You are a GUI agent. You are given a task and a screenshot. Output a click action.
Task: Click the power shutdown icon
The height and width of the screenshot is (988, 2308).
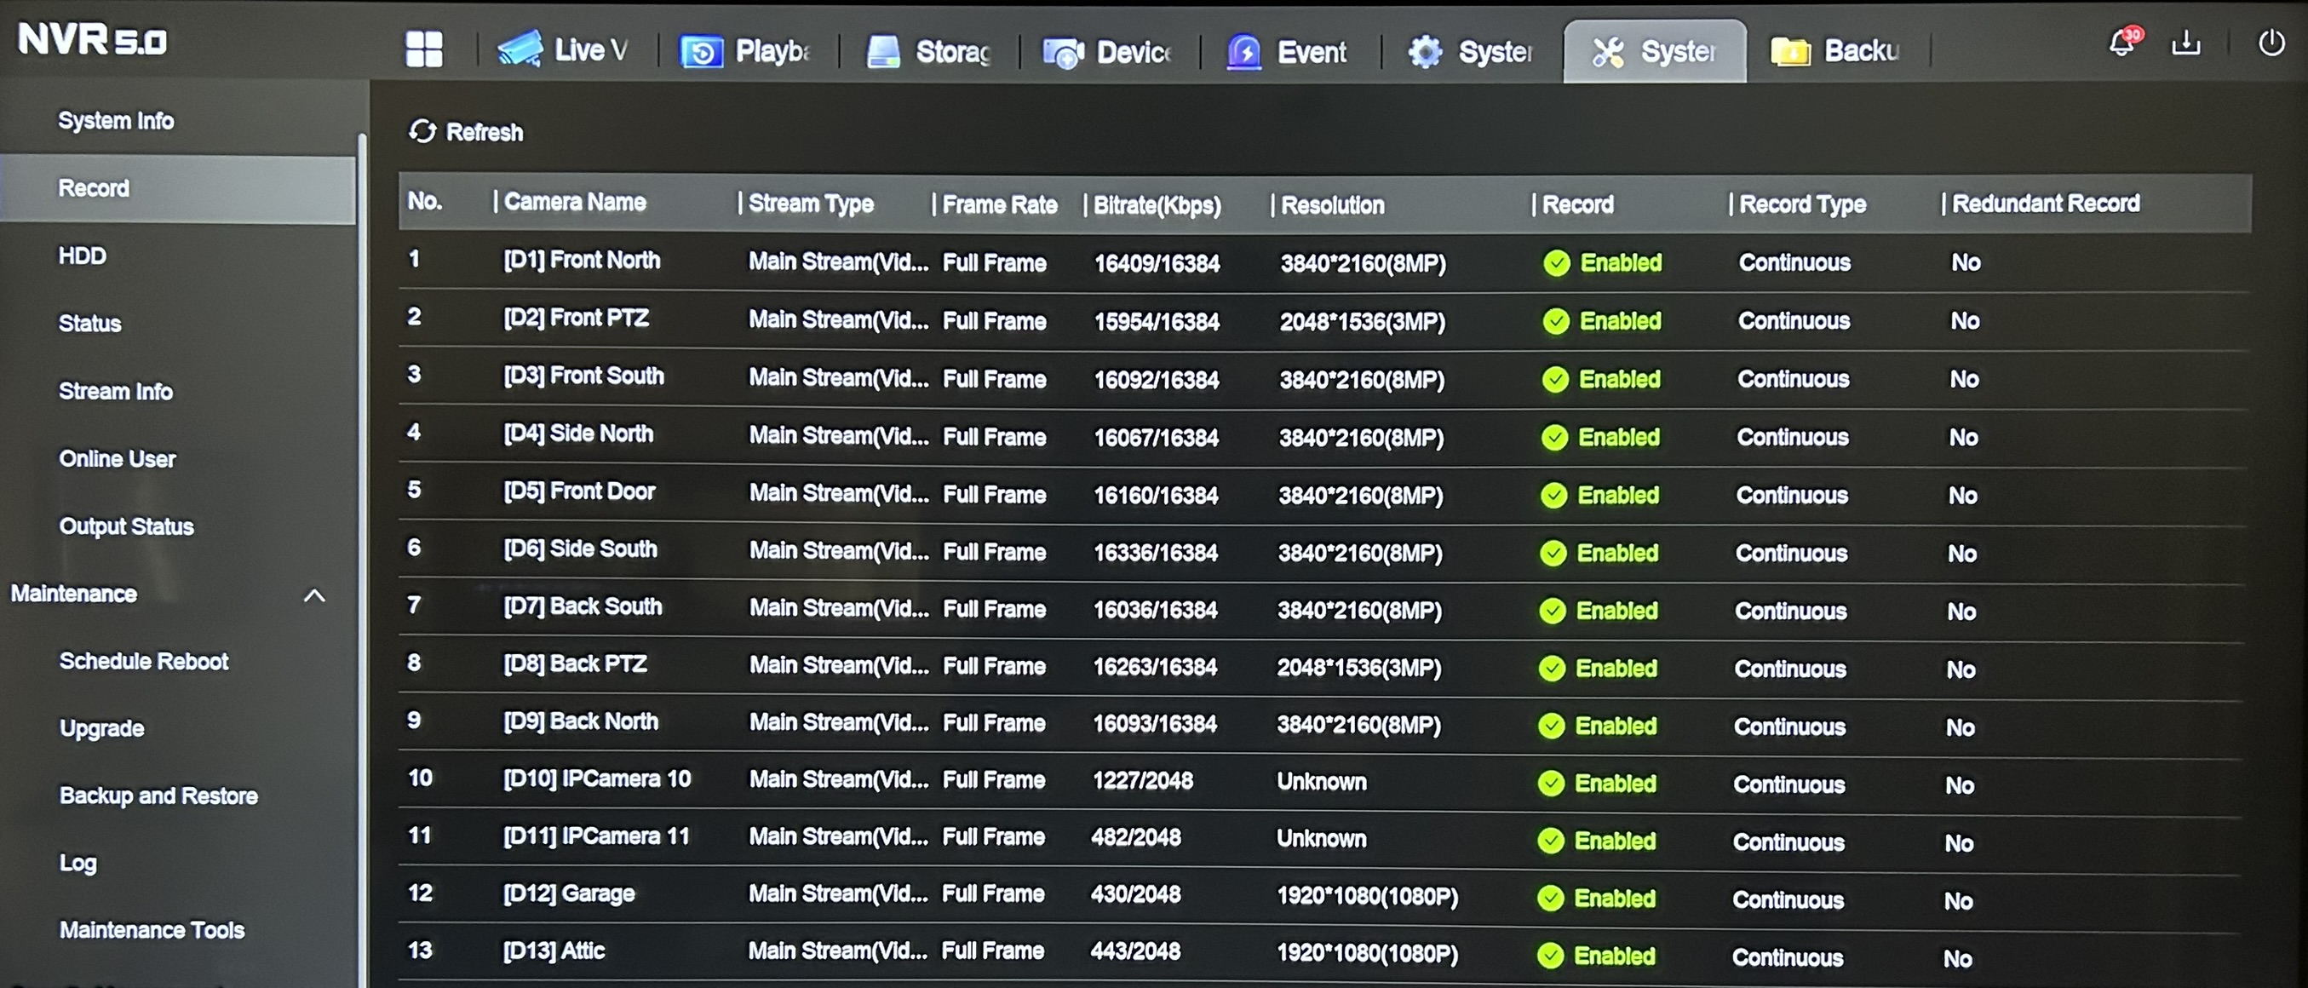[2271, 42]
